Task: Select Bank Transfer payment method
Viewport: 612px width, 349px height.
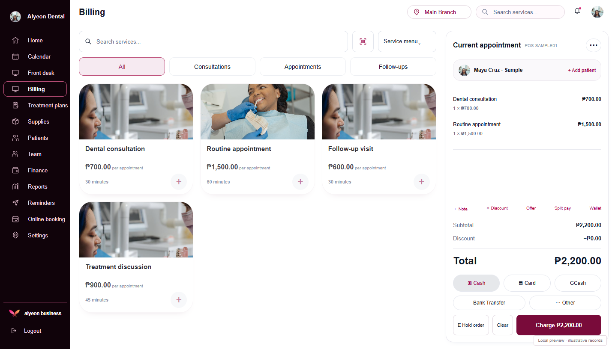Action: (489, 303)
